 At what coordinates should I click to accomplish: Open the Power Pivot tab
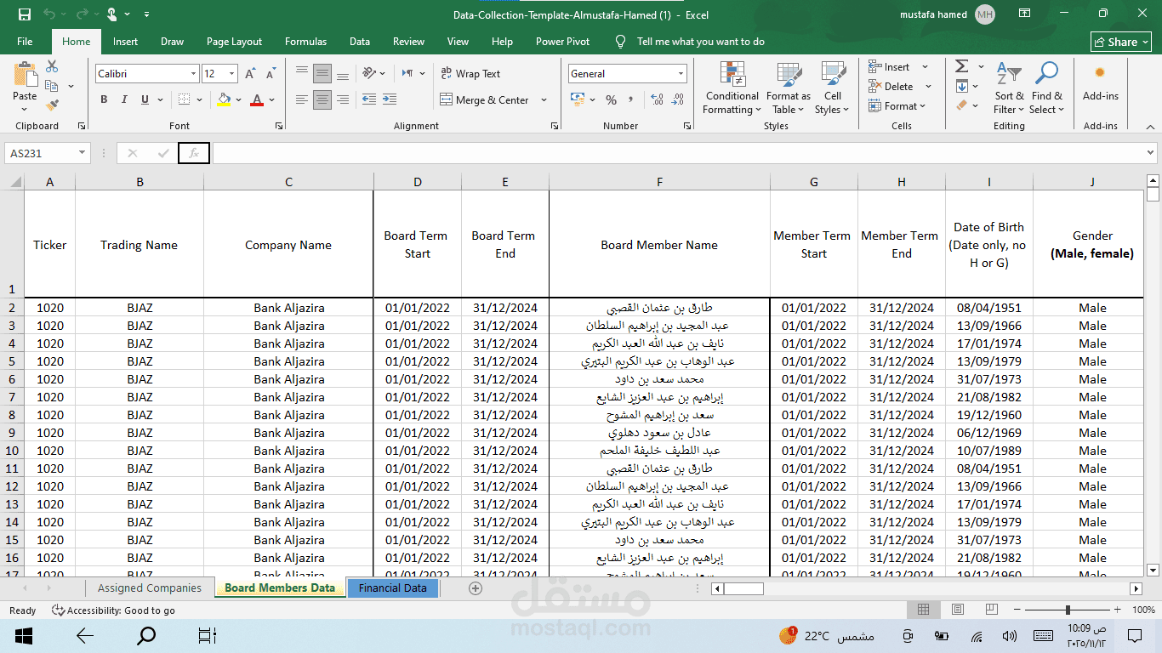click(x=562, y=41)
